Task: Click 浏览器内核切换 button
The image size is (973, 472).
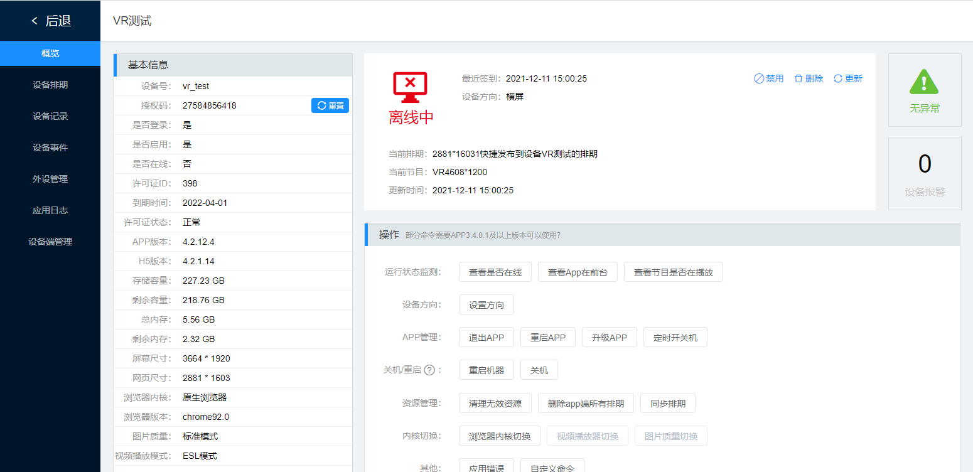Action: coord(500,436)
